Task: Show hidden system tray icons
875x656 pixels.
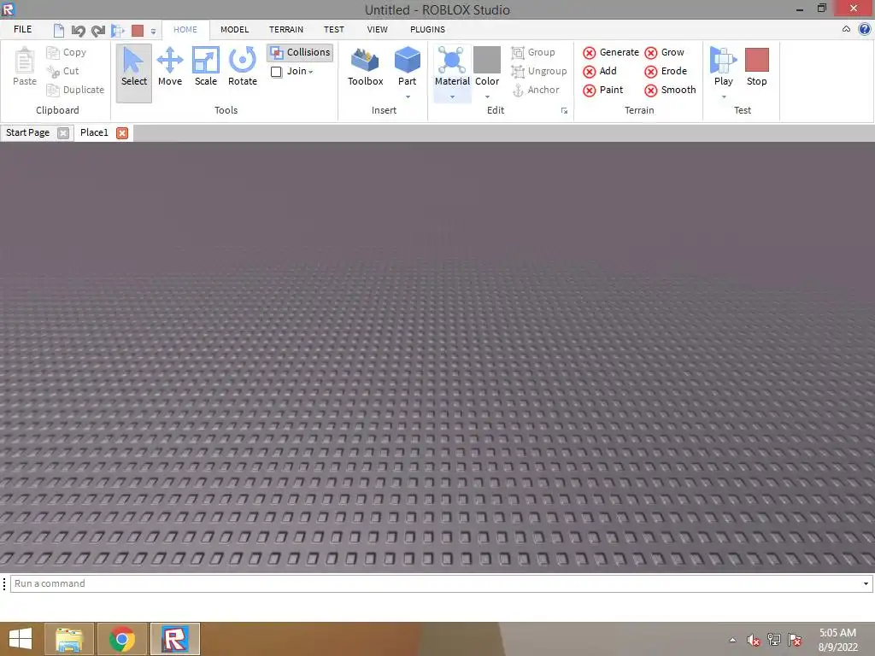Action: pos(732,640)
